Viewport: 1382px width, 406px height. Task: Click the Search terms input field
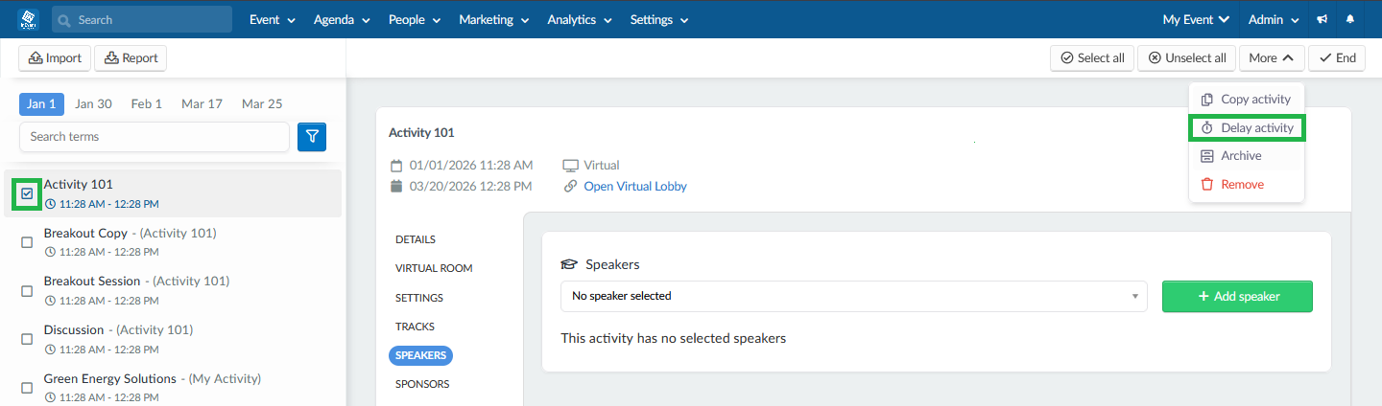click(155, 137)
